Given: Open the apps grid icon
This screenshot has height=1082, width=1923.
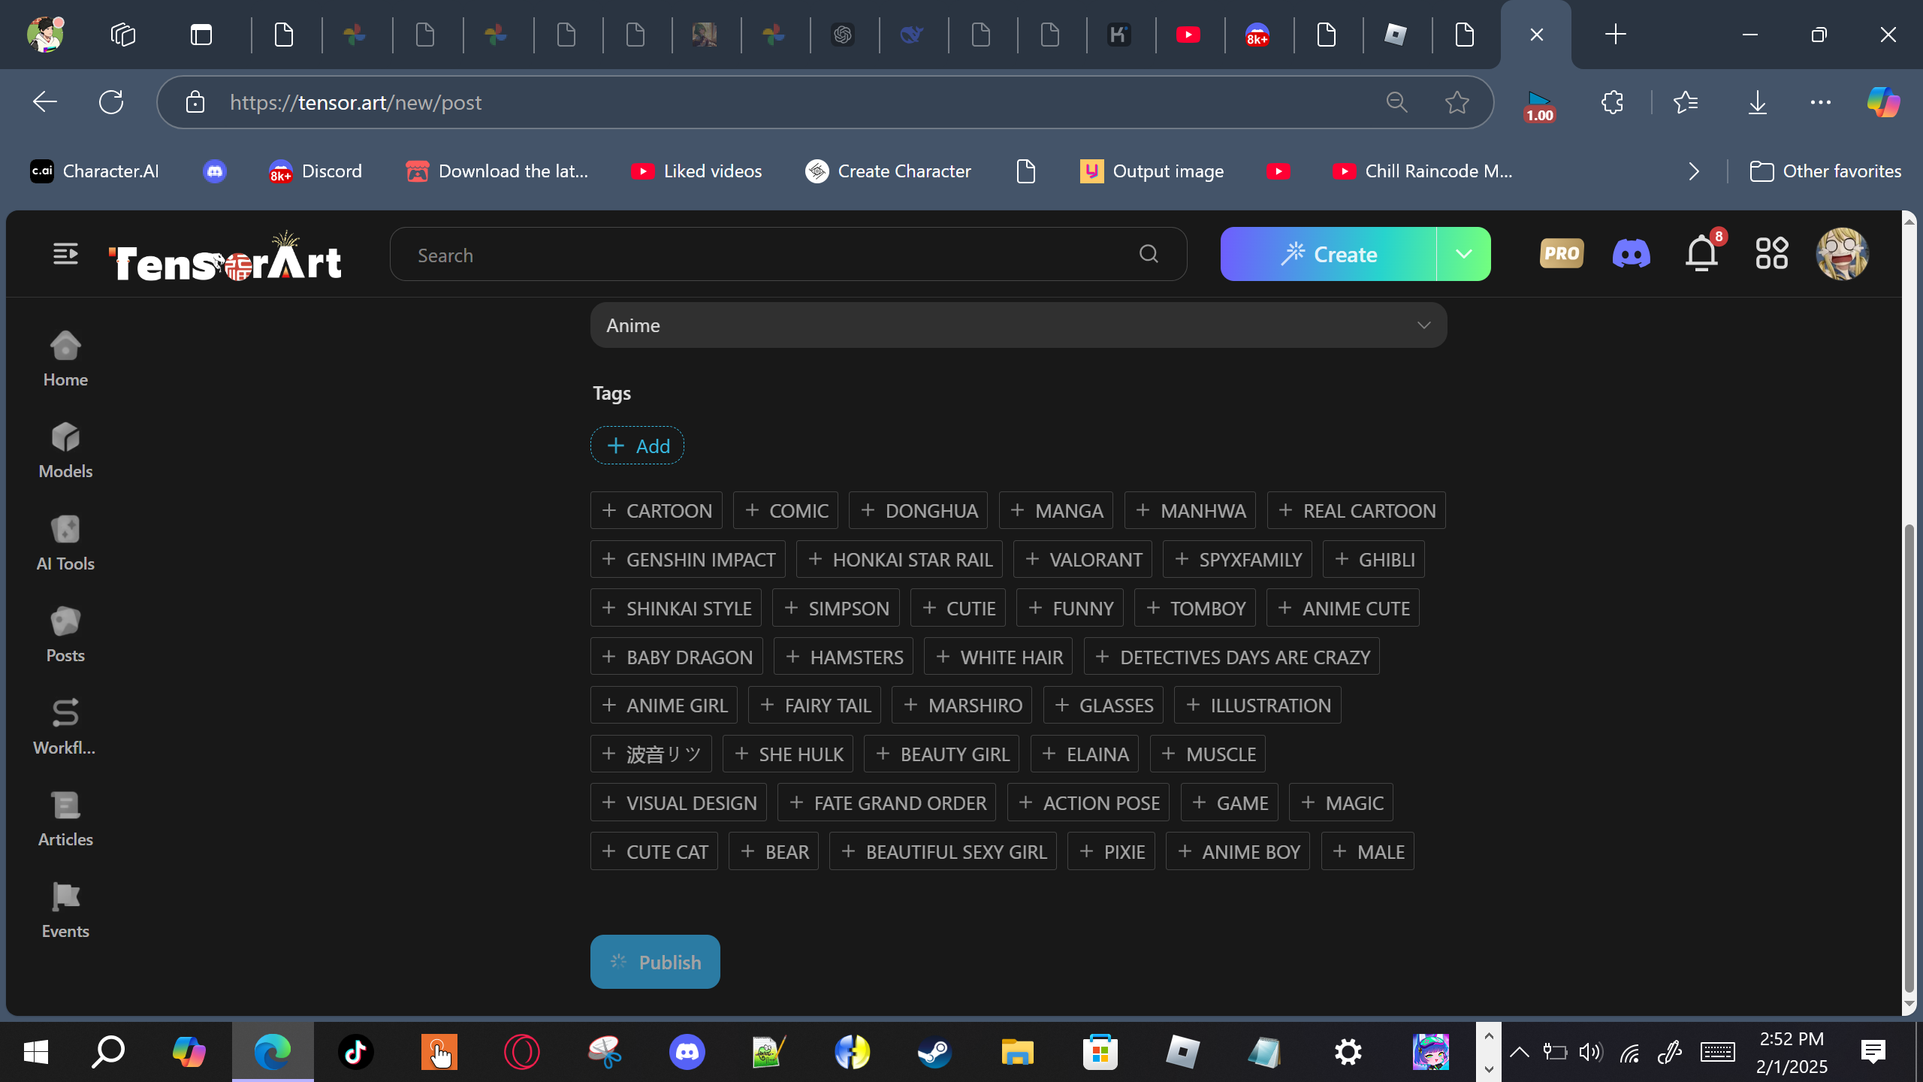Looking at the screenshot, I should 1771,254.
